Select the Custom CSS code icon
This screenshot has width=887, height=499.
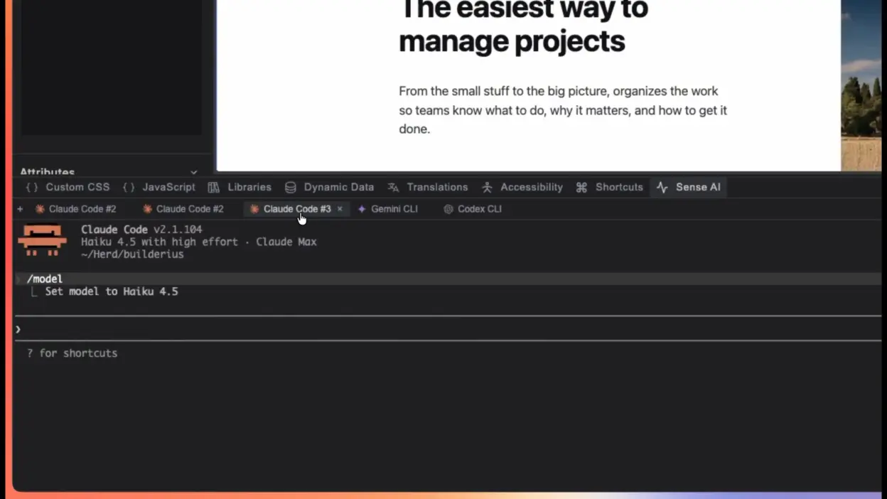coord(31,187)
